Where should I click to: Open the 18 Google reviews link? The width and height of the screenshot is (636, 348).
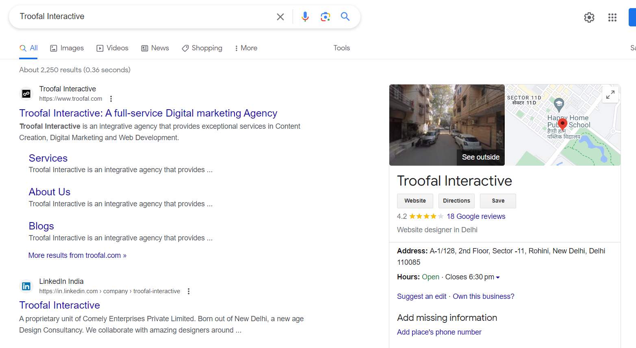pos(476,216)
